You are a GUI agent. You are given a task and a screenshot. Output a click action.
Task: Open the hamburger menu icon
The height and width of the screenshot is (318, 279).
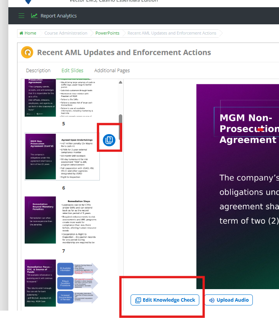click(x=22, y=16)
